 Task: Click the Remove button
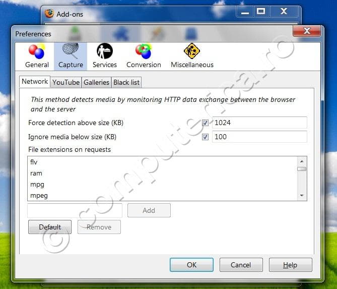[x=99, y=227]
